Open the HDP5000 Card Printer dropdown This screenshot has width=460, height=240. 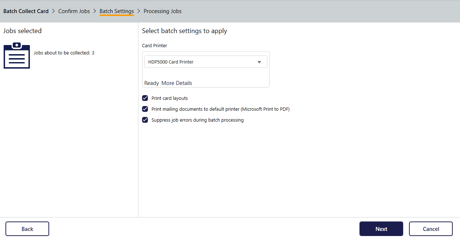pos(206,62)
